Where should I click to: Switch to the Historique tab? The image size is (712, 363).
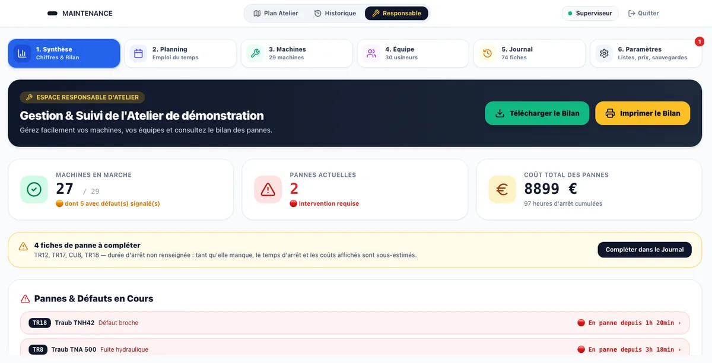point(335,13)
